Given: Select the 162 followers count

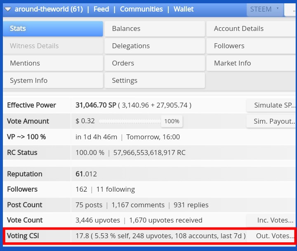Looking at the screenshot, I should click(x=81, y=189).
